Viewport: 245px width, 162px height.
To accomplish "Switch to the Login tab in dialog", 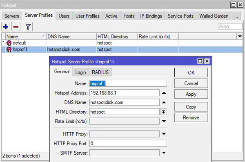I will 81,72.
